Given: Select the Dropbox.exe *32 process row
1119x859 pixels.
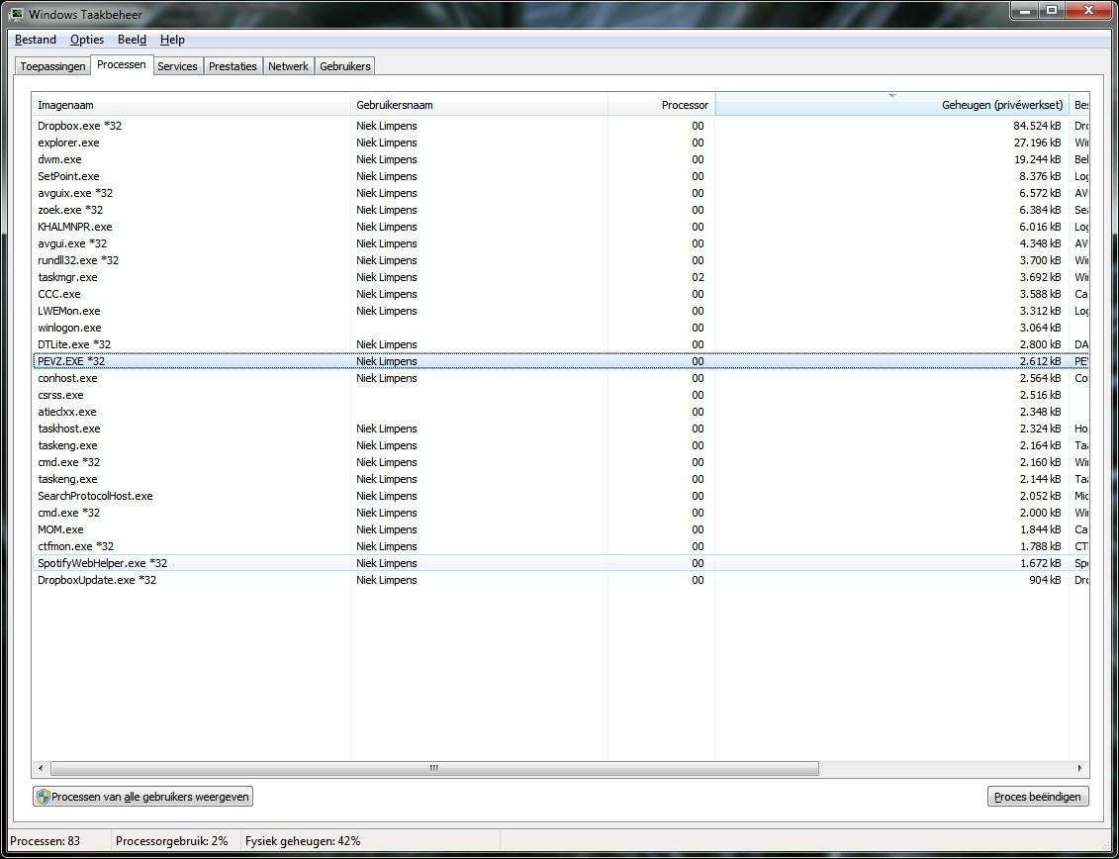Looking at the screenshot, I should pos(561,126).
